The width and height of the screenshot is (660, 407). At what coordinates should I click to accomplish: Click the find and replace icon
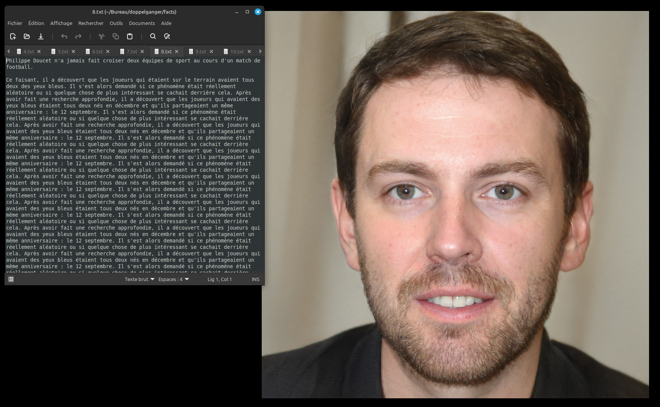[x=167, y=36]
